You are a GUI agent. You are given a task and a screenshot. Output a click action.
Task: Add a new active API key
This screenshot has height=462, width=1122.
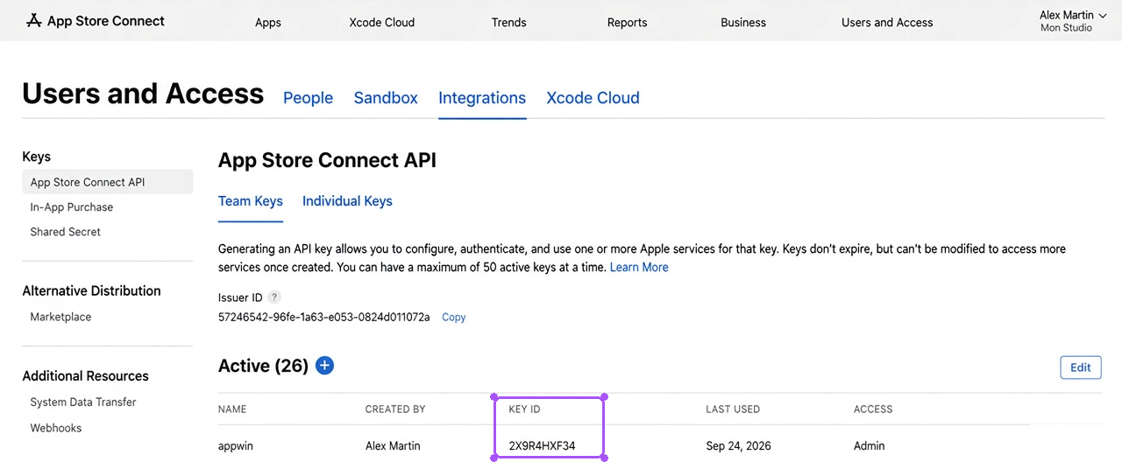[324, 366]
